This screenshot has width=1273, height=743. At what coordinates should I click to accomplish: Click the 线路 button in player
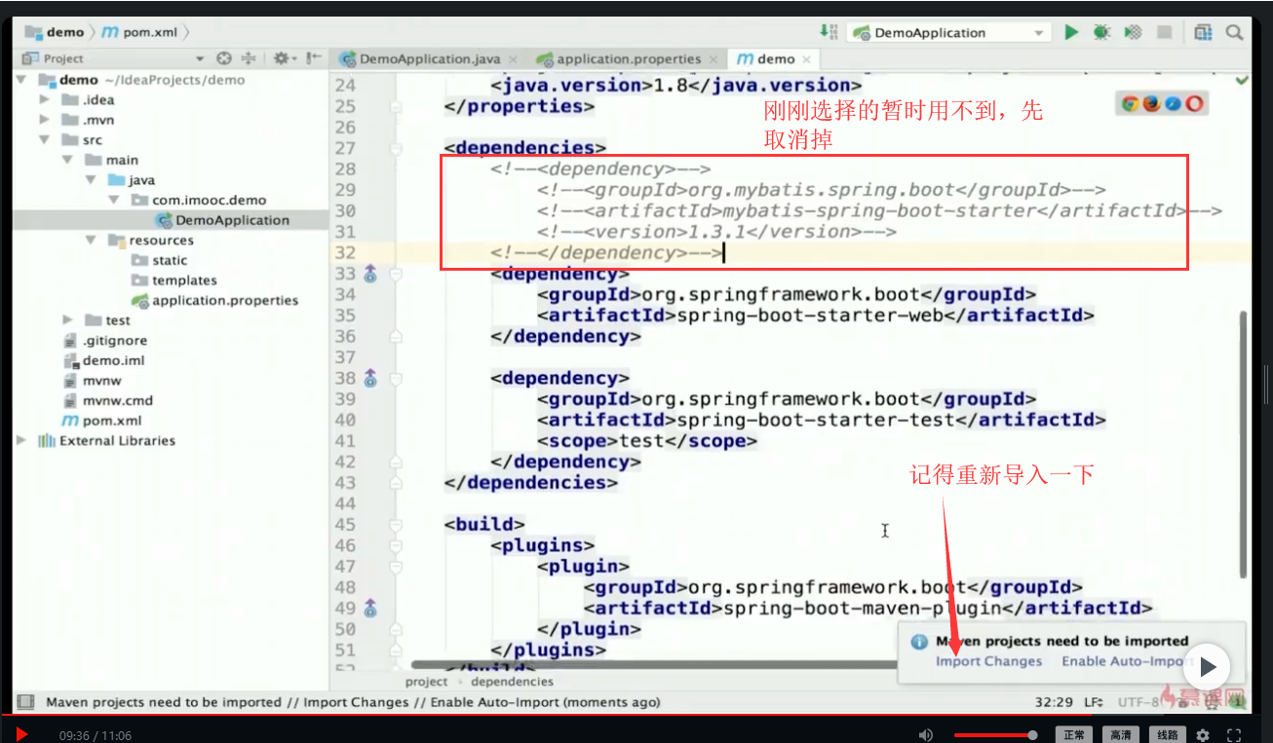tap(1167, 734)
